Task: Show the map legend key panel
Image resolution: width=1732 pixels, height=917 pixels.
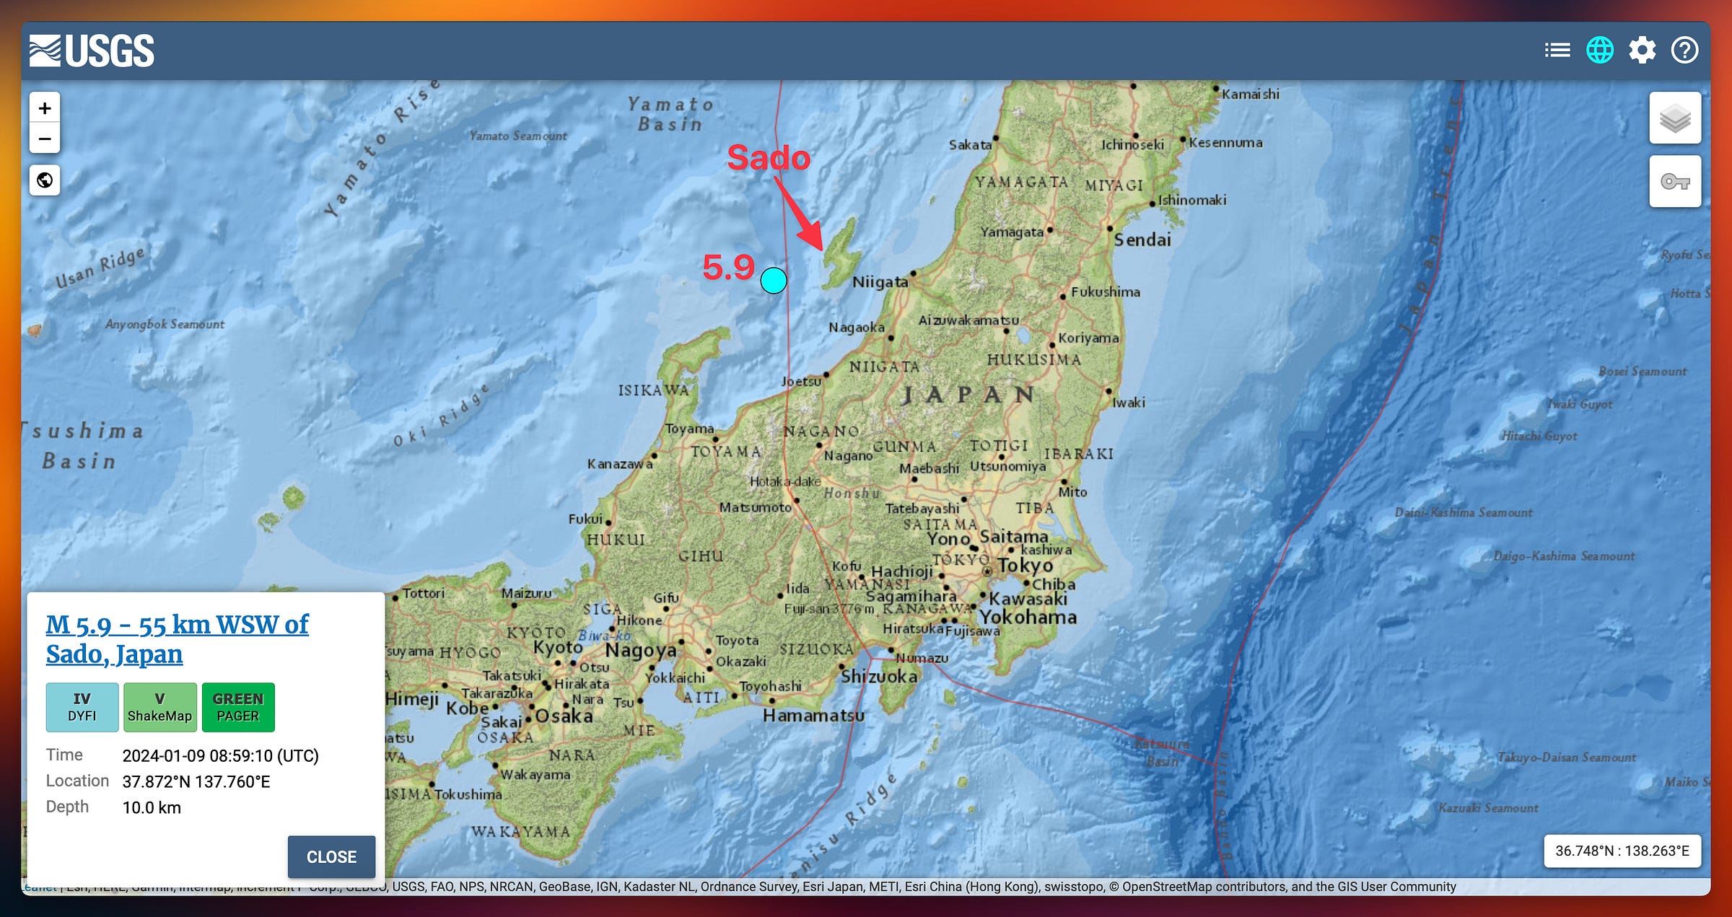Action: (1674, 182)
